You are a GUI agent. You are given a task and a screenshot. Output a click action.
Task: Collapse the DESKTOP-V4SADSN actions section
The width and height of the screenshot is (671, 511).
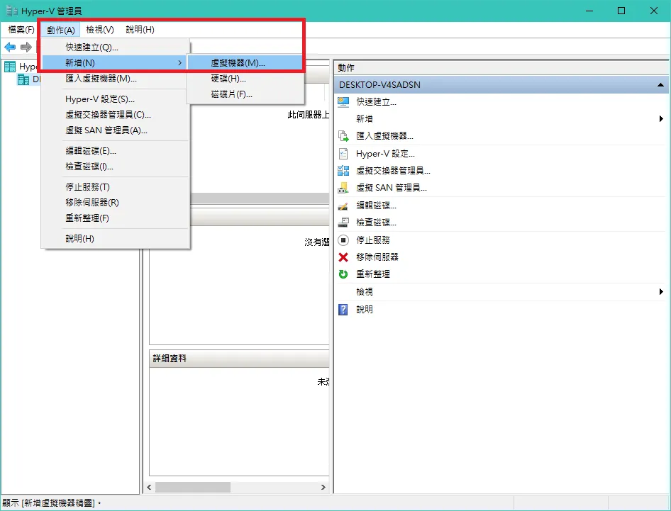click(660, 84)
